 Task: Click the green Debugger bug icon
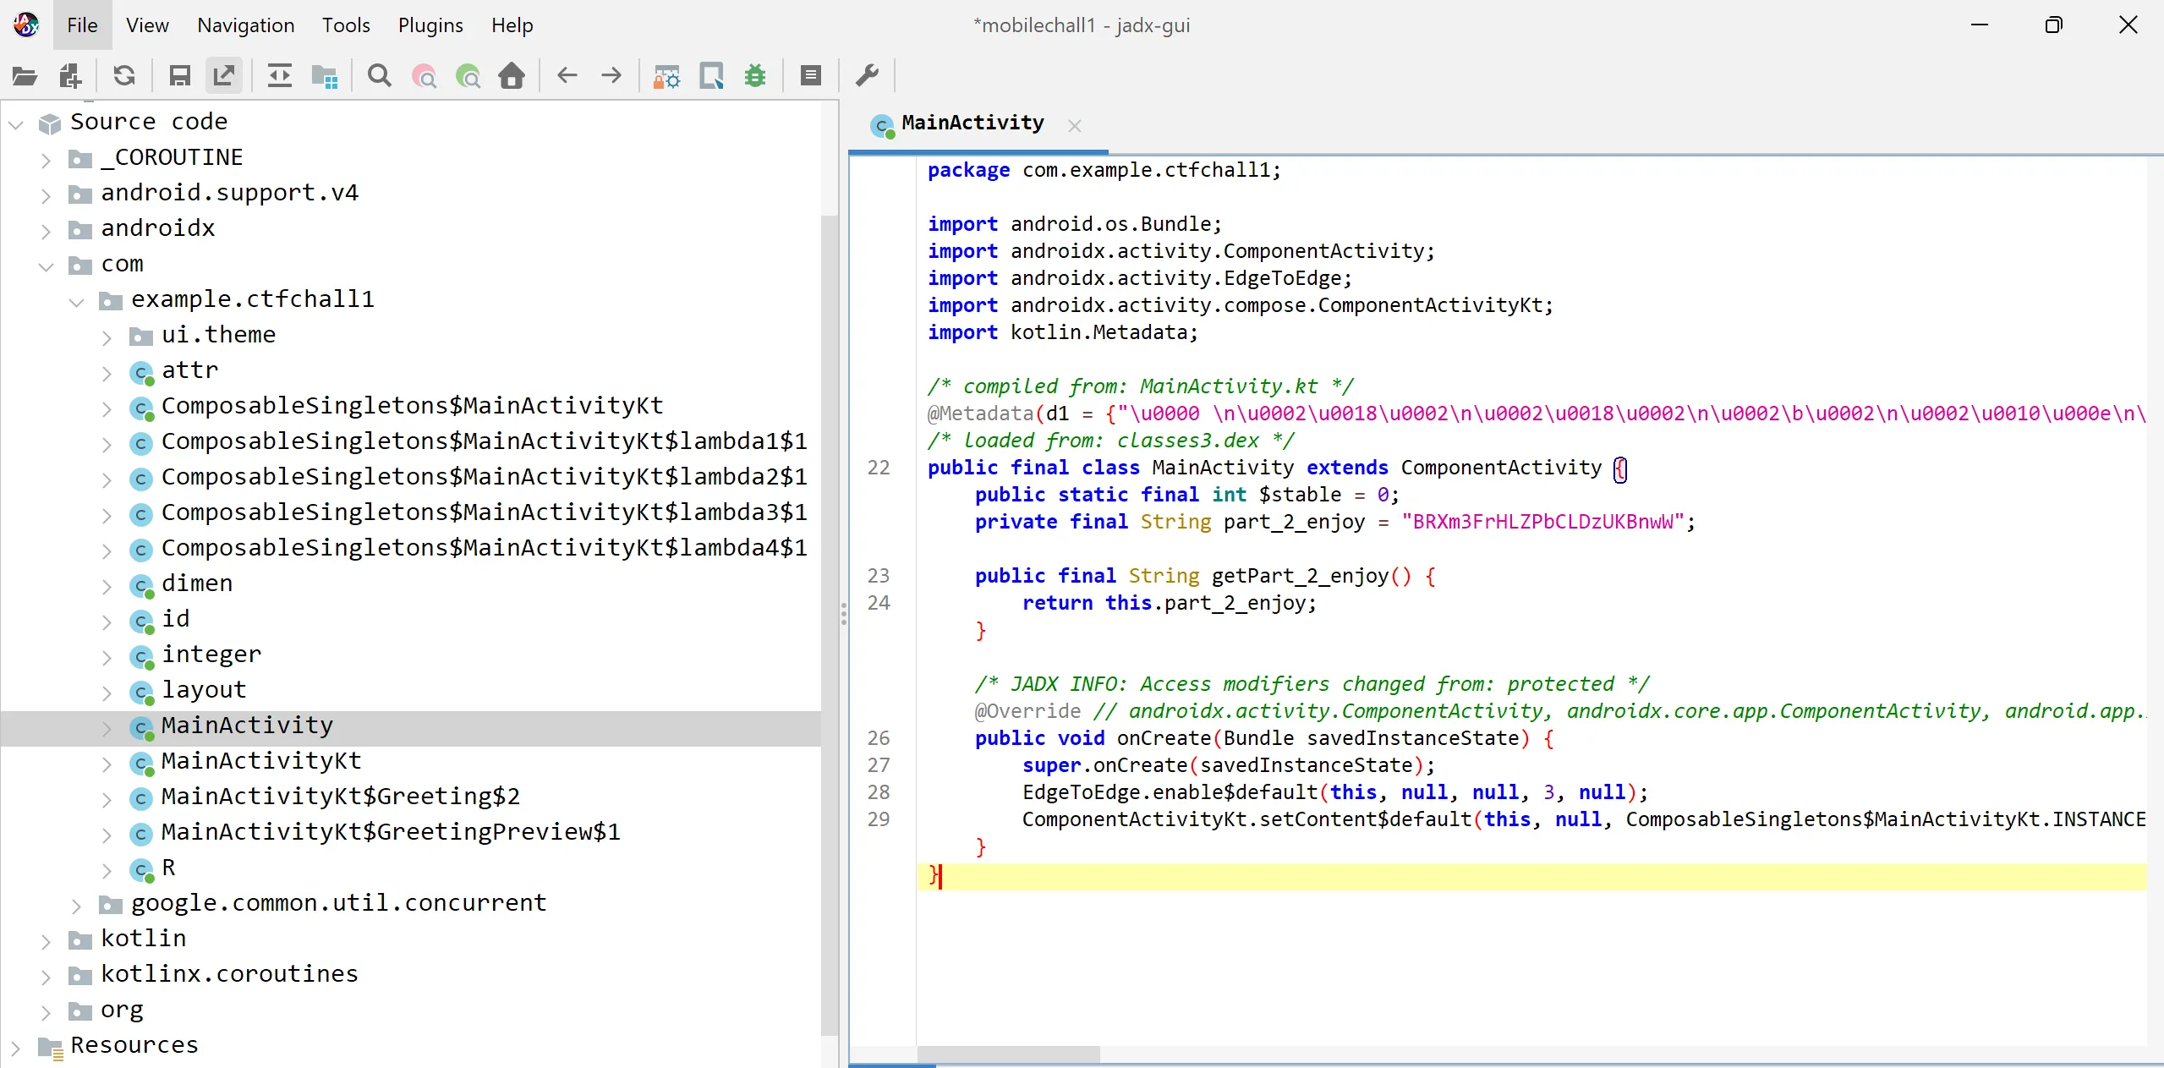[x=754, y=76]
